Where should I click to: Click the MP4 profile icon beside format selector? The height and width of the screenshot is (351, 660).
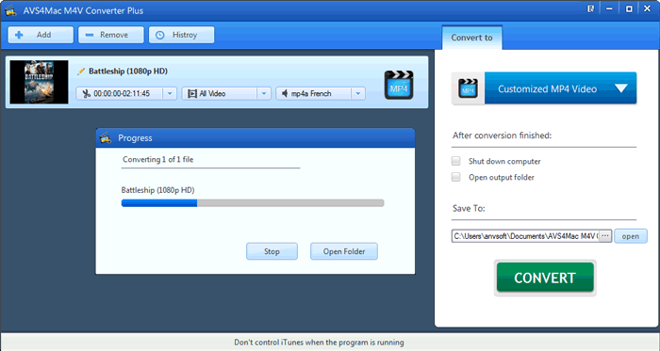click(468, 88)
